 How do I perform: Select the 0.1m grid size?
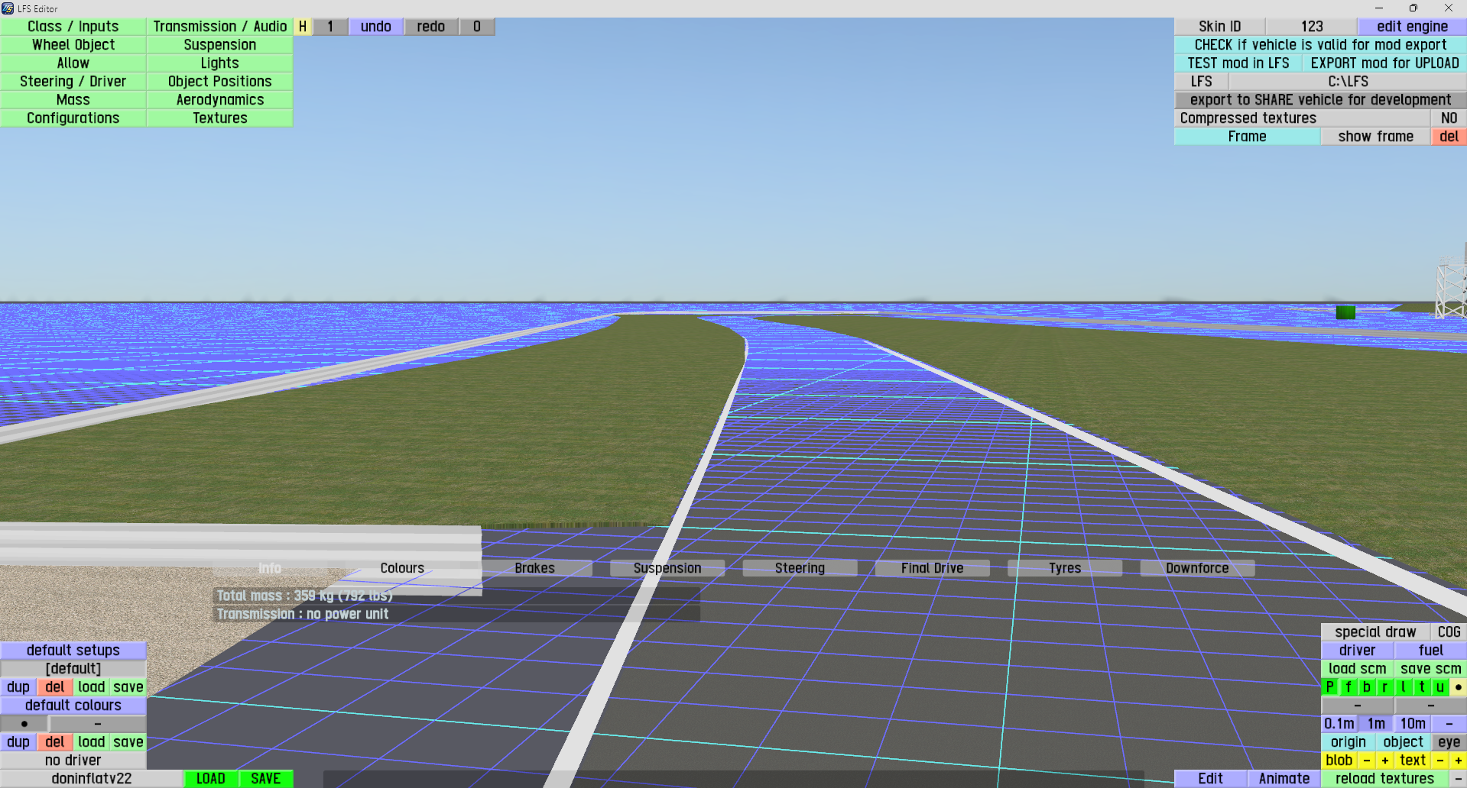click(x=1339, y=724)
